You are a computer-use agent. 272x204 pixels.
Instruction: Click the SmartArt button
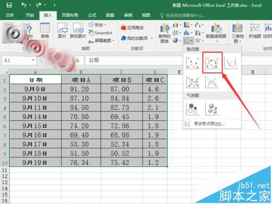(101, 33)
